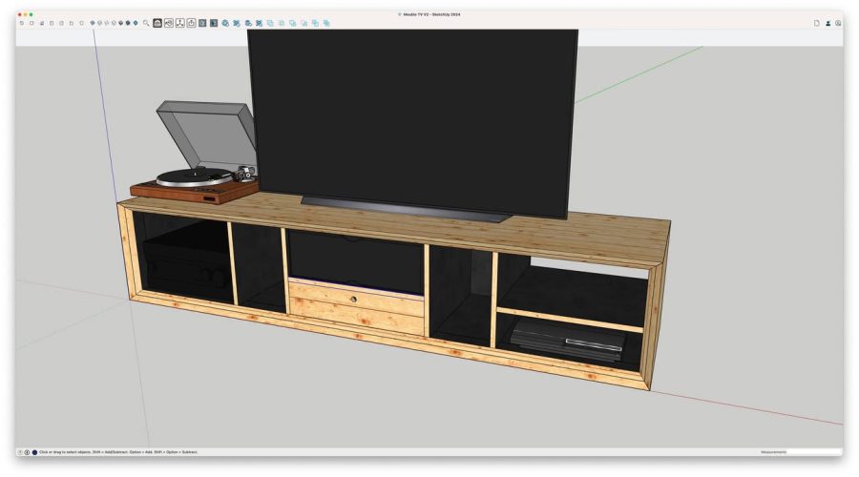
Task: Select the Trim solid tool
Action: (x=315, y=23)
